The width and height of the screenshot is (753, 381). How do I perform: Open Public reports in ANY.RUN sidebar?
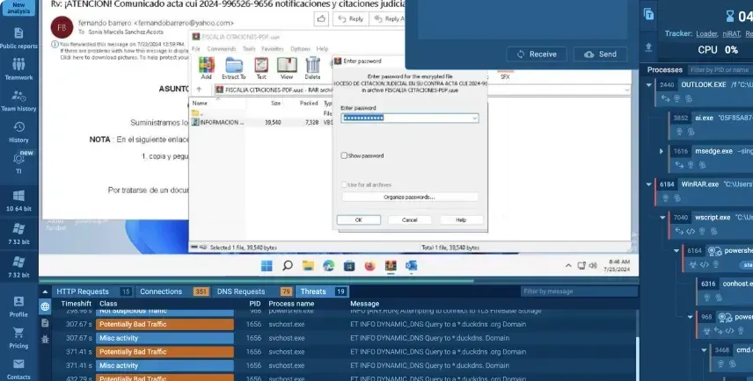click(18, 39)
